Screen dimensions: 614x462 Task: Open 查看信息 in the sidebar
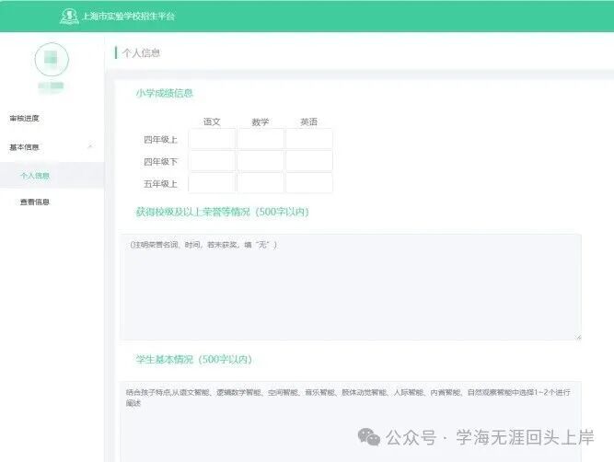(x=35, y=202)
